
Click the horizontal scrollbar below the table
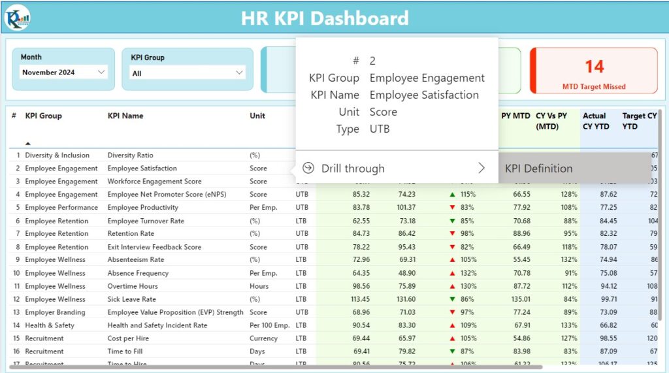(x=276, y=366)
